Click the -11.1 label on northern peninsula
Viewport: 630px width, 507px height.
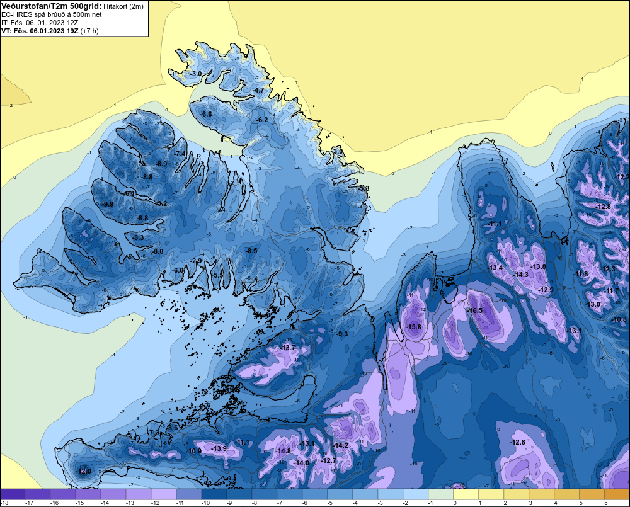[x=494, y=224]
